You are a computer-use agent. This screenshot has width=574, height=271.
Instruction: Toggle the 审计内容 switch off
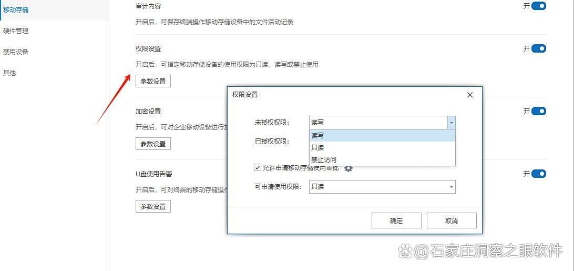coord(539,6)
